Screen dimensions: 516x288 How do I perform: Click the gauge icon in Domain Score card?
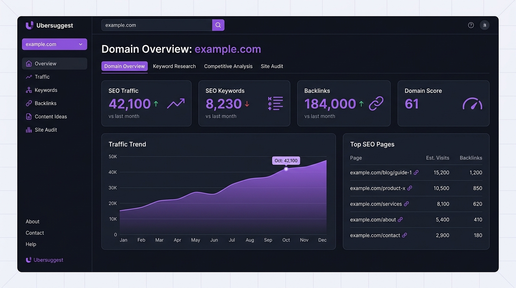point(472,104)
